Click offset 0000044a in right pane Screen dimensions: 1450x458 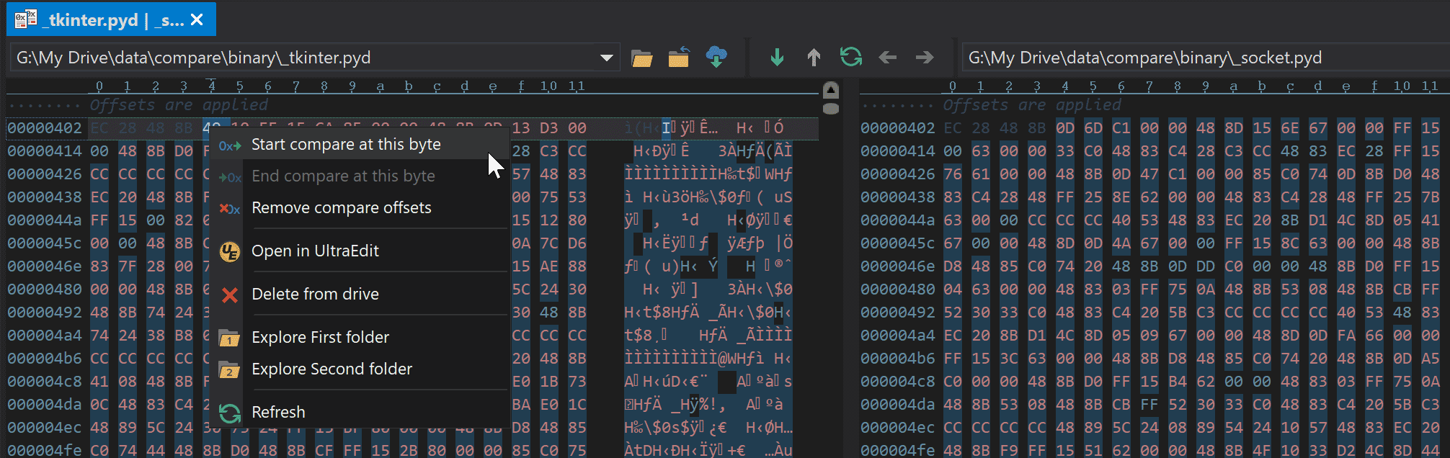(898, 220)
